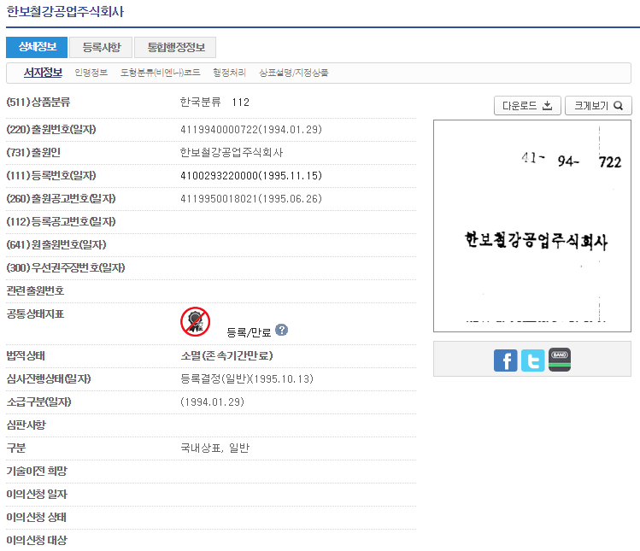This screenshot has height=551, width=640.
Task: Click the 법적상태 label
Action: (26, 356)
